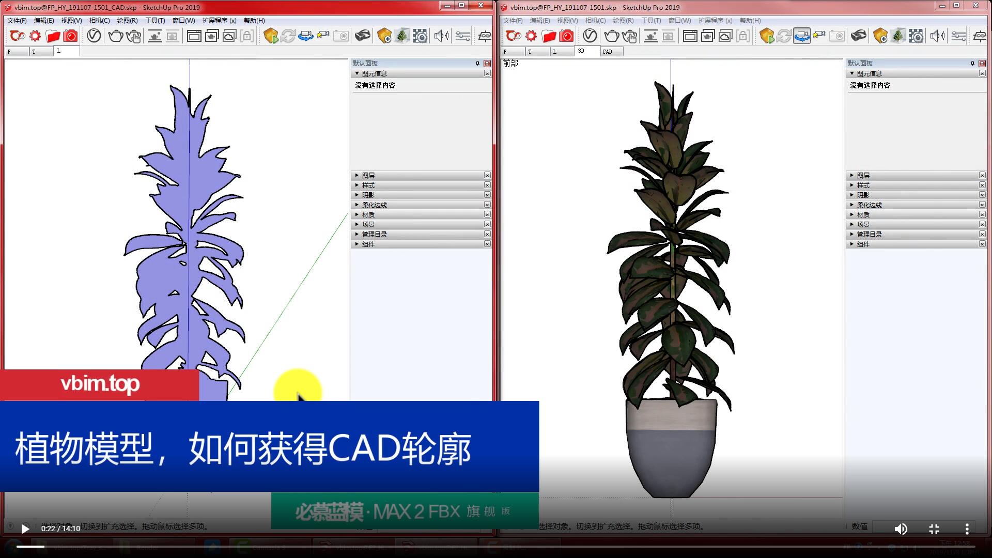992x558 pixels.
Task: Click the red camera icon in left toolbar
Action: point(70,36)
